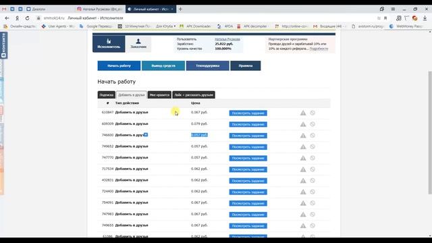The width and height of the screenshot is (432, 243).
Task: Click warning triangle icon for task 746600
Action: [303, 136]
